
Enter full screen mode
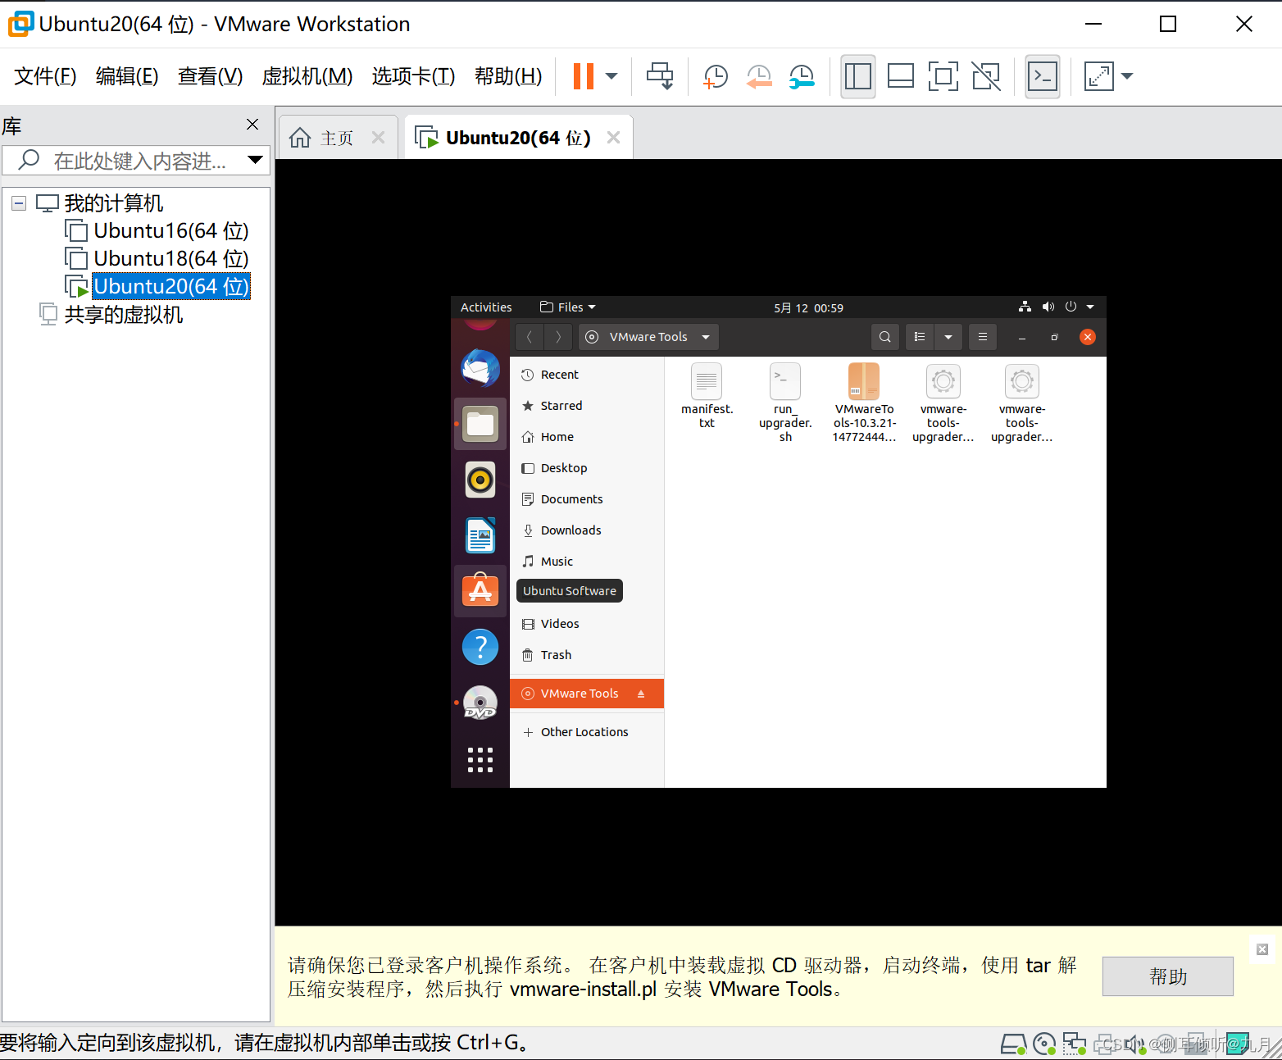coord(943,75)
